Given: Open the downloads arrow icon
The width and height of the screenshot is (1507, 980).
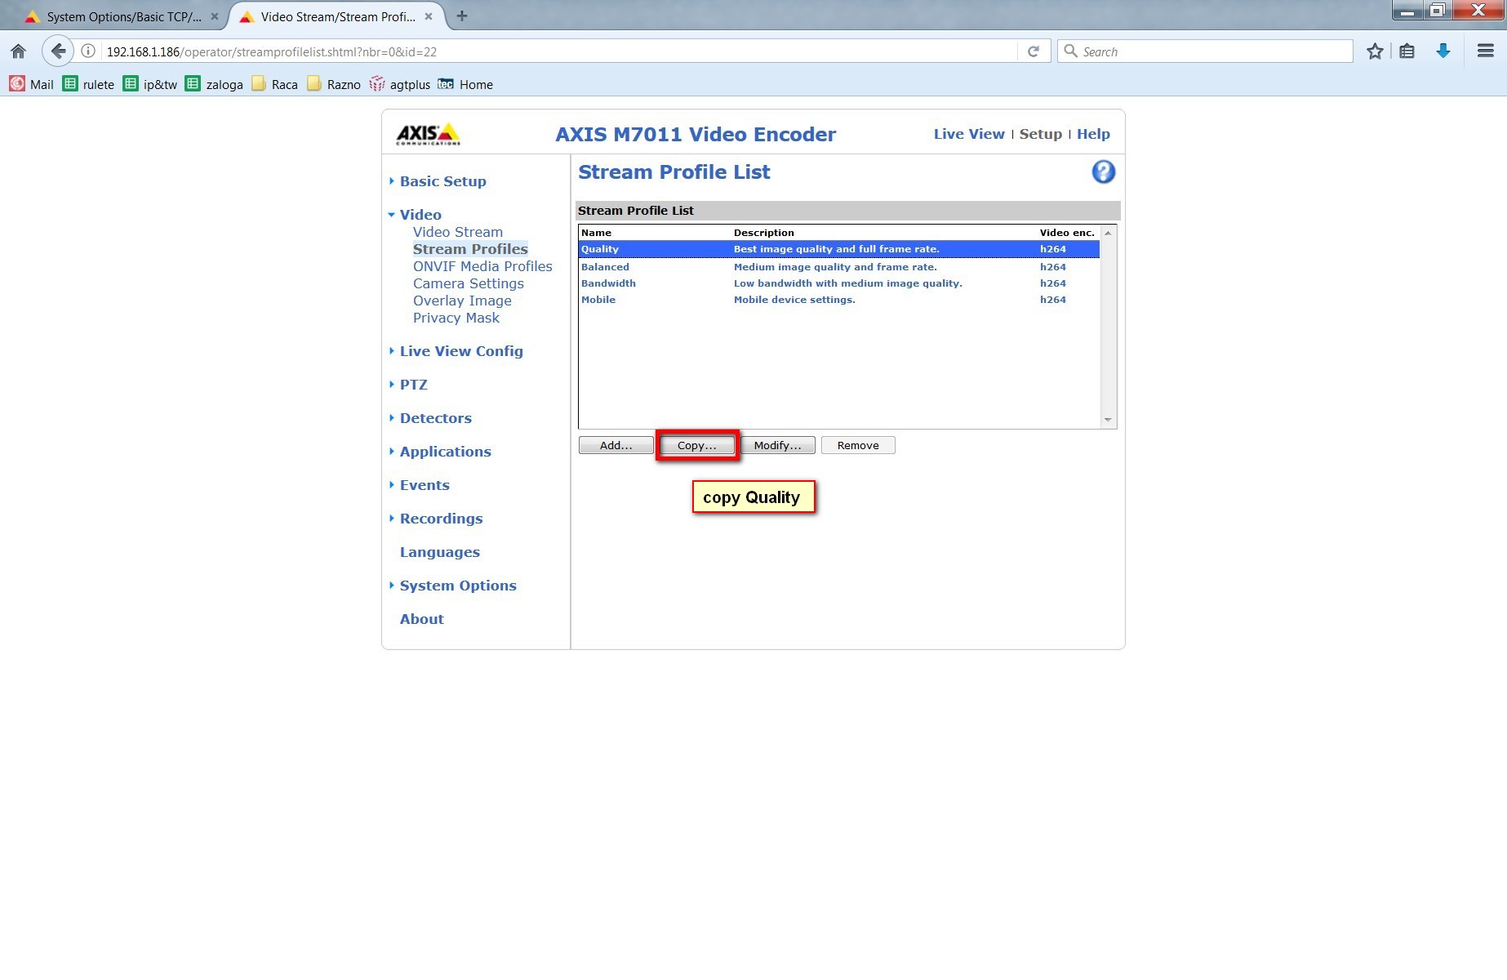Looking at the screenshot, I should pos(1443,51).
